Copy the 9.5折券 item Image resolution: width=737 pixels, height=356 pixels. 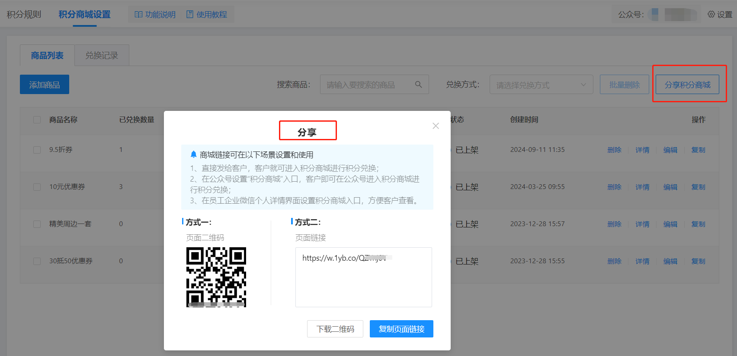point(699,150)
